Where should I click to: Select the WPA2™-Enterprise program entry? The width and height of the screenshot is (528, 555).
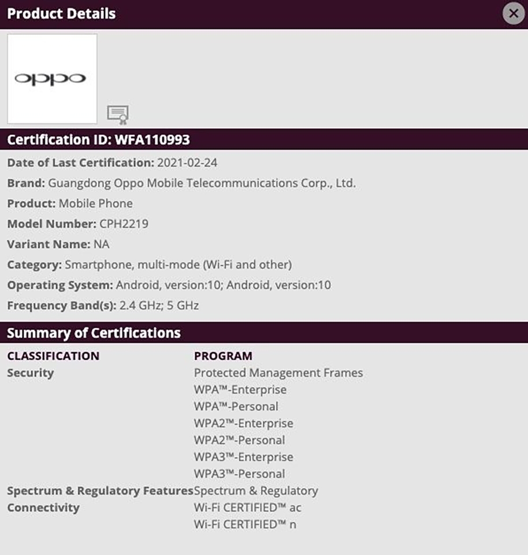click(x=244, y=423)
